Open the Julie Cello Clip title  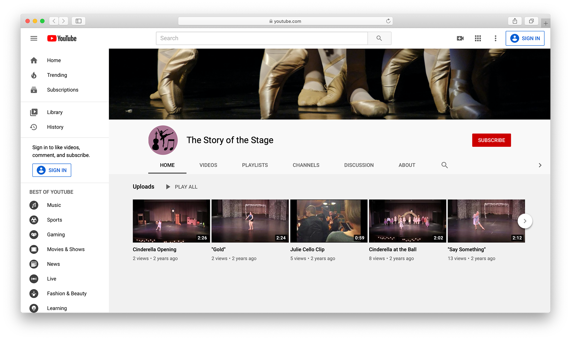307,249
